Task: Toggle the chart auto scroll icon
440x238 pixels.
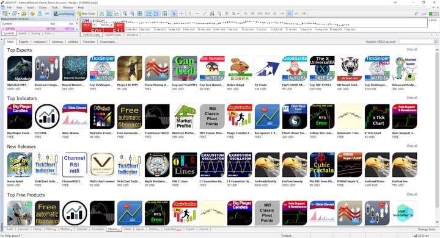Action: pyautogui.click(x=148, y=13)
